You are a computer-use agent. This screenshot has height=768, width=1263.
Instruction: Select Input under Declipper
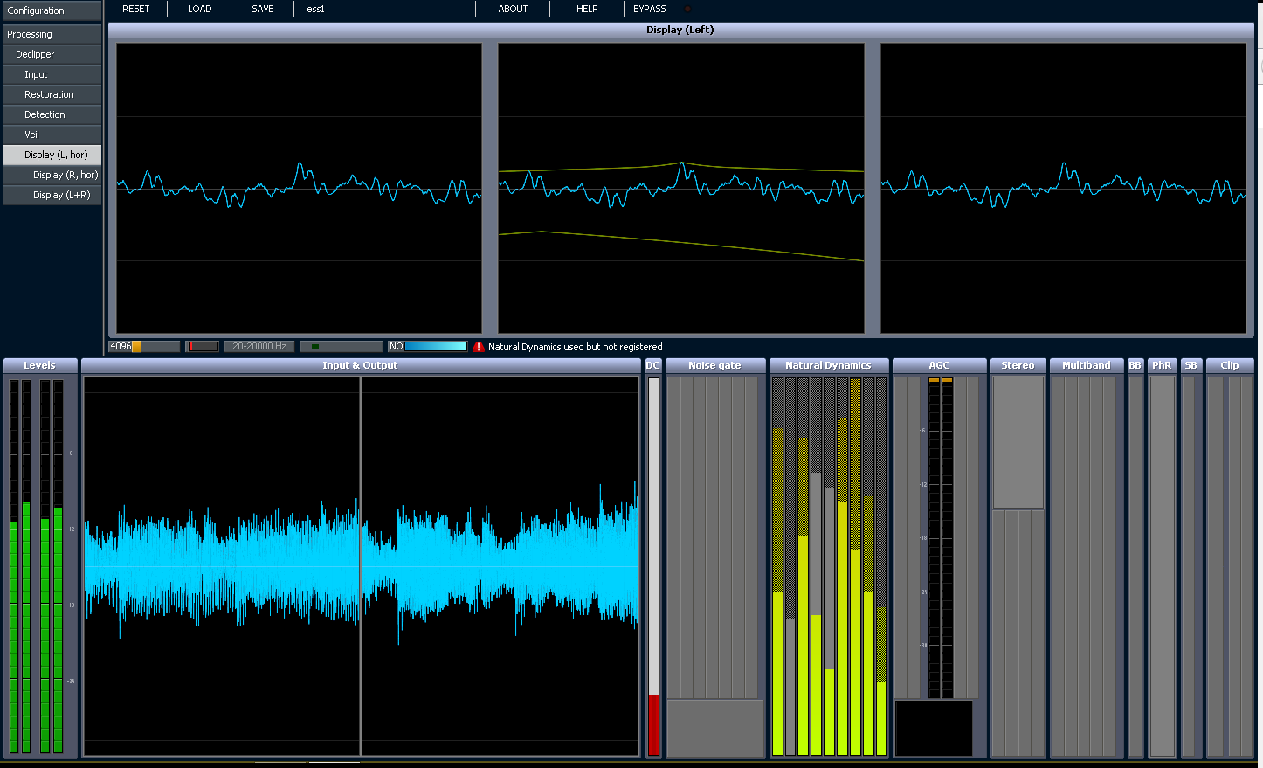[52, 74]
